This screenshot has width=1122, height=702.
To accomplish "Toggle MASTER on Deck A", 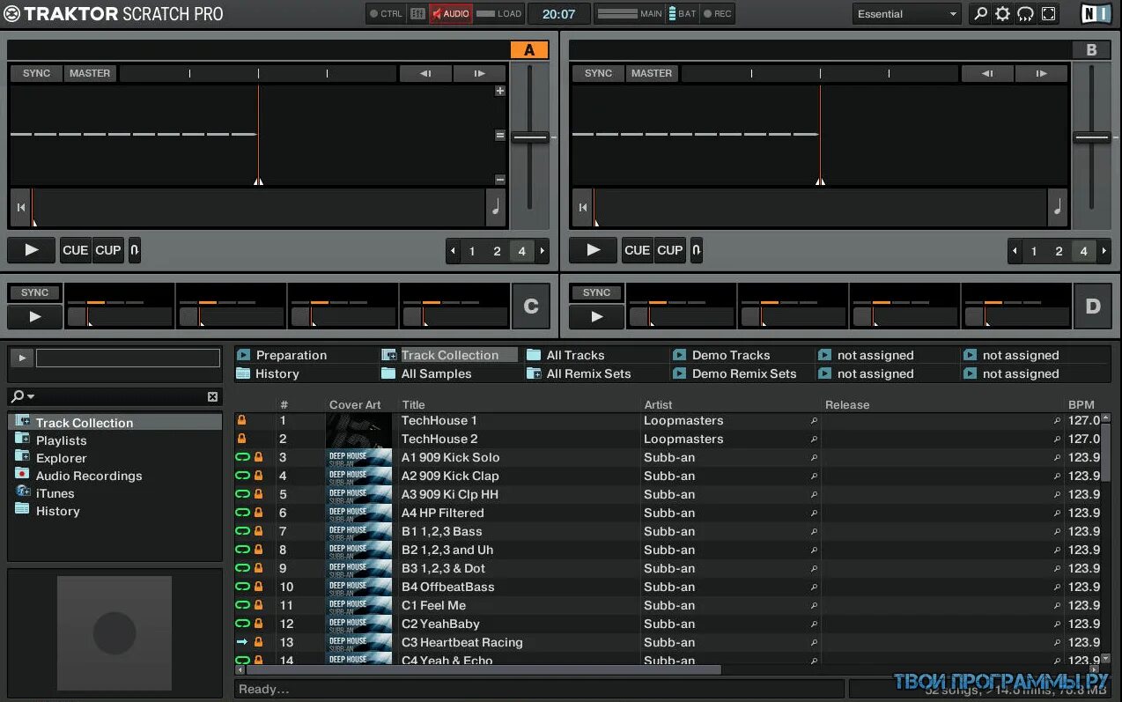I will [x=90, y=74].
